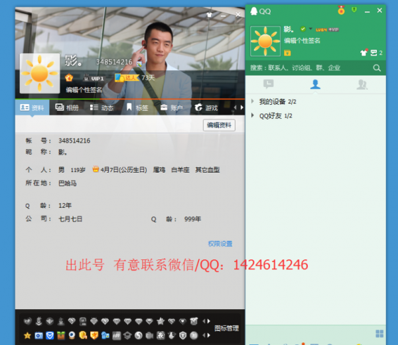The image size is (398, 345).
Task: Click the blue shield icon in bottom row
Action: [50, 336]
